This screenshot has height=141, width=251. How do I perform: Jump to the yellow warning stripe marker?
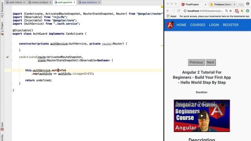coord(162,45)
